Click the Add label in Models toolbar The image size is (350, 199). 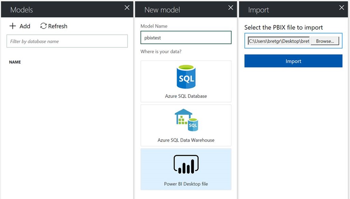coord(25,26)
